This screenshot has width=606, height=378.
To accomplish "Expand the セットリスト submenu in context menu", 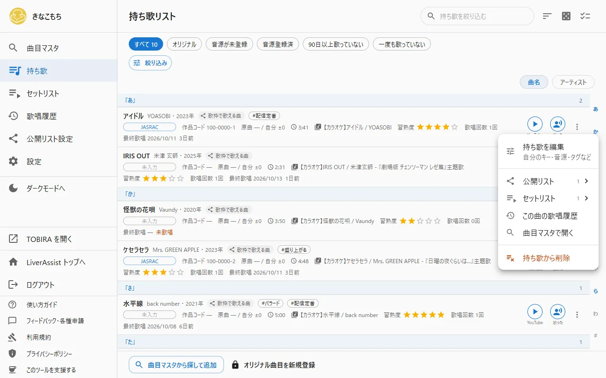I will point(548,198).
